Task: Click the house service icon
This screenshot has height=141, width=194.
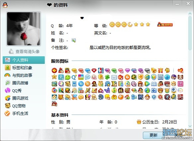Action: point(127,97)
